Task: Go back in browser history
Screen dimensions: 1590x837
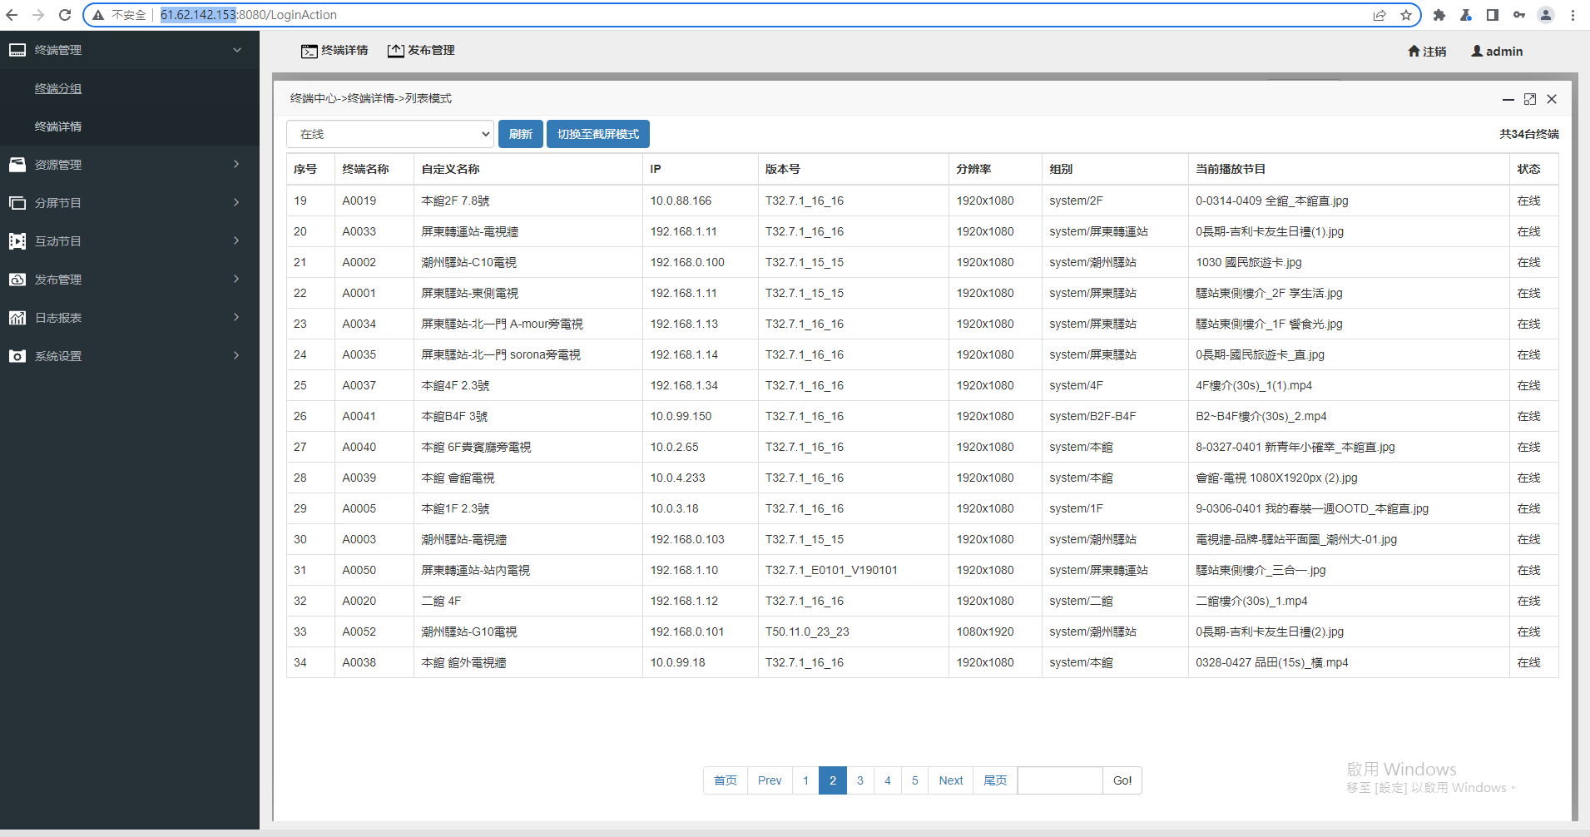Action: coord(12,15)
